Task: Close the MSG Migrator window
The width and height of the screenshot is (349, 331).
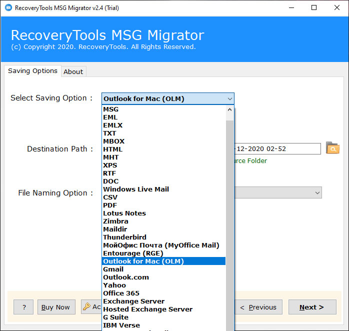Action: [x=337, y=8]
